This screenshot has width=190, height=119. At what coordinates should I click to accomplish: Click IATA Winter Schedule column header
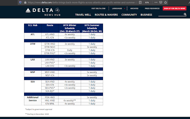tap(69, 28)
